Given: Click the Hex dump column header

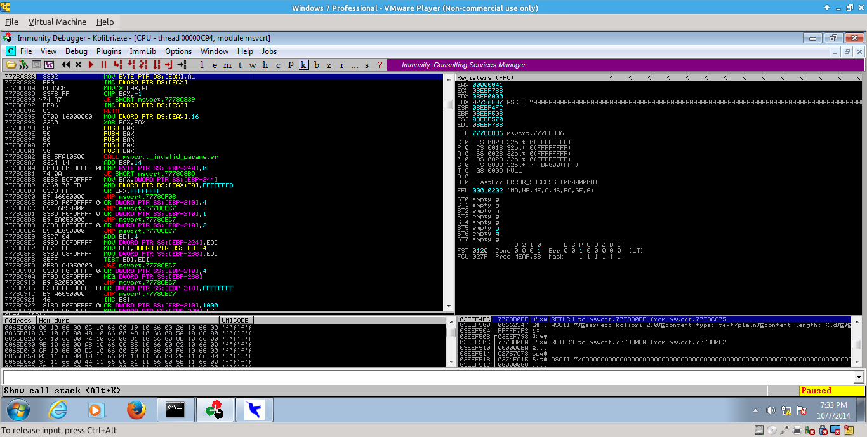Looking at the screenshot, I should point(127,320).
